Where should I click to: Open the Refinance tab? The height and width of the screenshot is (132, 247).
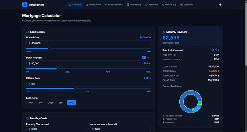pyautogui.click(x=152, y=5)
